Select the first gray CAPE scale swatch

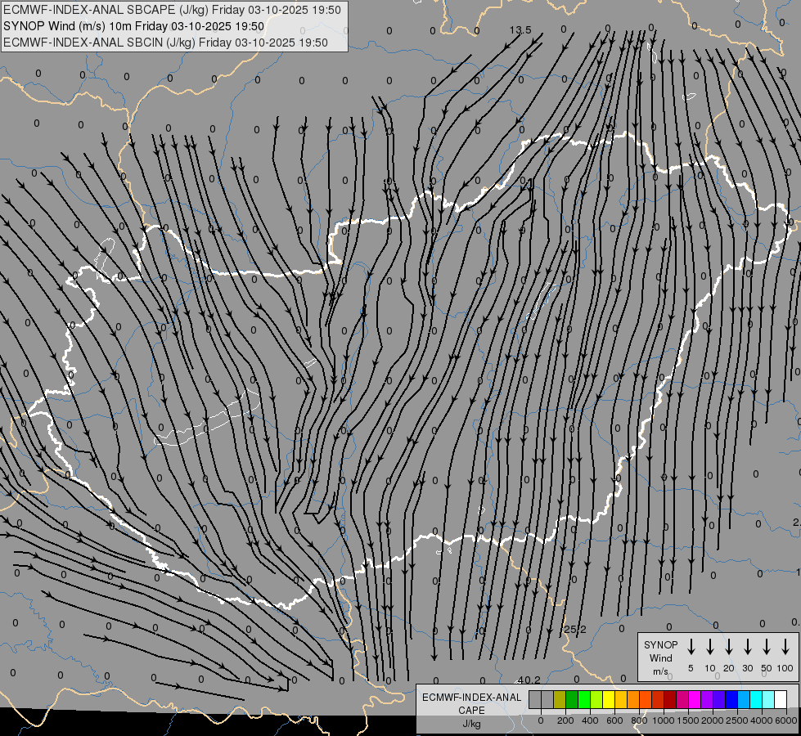coord(535,700)
